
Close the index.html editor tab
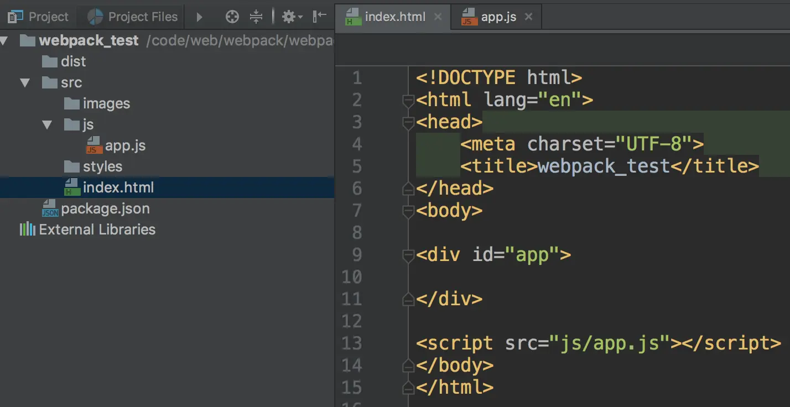pyautogui.click(x=438, y=17)
